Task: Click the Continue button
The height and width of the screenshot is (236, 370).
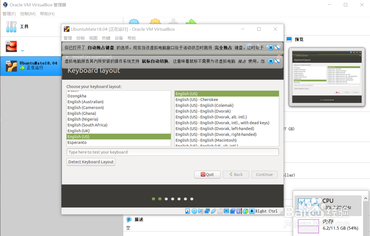Action: [x=264, y=174]
